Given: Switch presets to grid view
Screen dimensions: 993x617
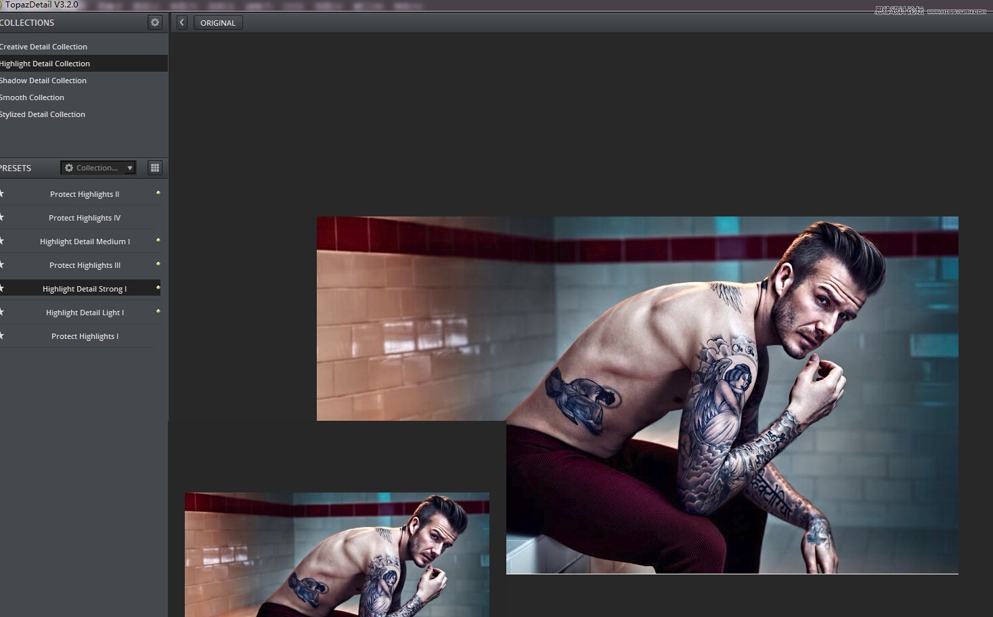Looking at the screenshot, I should (155, 168).
